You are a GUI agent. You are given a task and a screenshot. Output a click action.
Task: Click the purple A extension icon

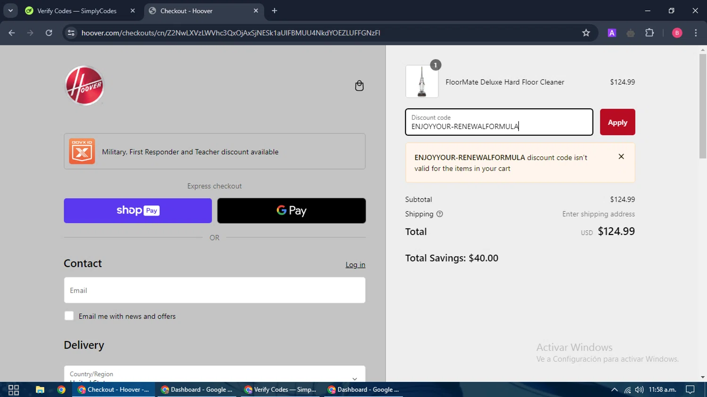tap(612, 33)
